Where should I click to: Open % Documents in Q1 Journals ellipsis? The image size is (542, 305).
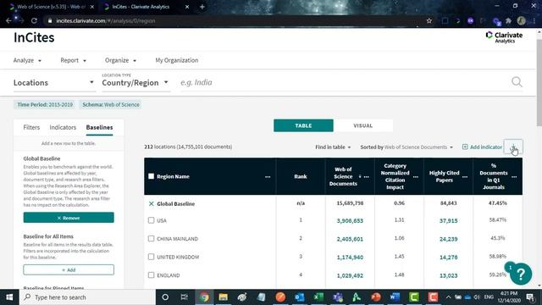click(x=514, y=177)
